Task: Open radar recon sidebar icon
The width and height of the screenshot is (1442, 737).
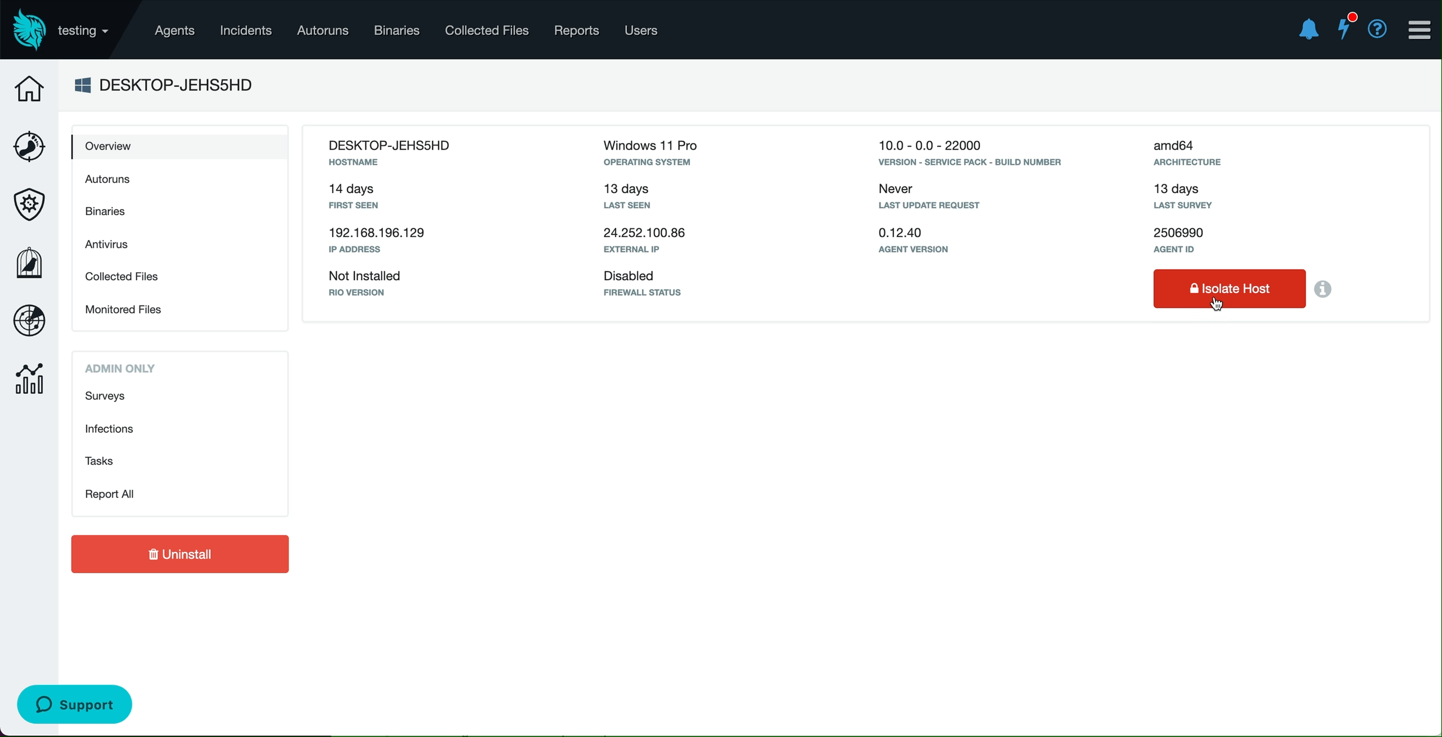Action: click(x=29, y=321)
